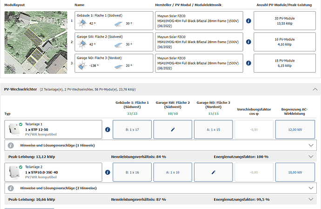Edit Garage SW string for Teilanlage 1
321x209 pixels.
pos(173,129)
